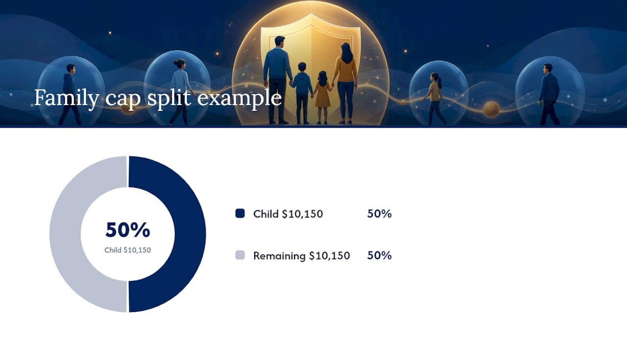
Task: Click the little girl in the yellow dress
Action: tap(322, 97)
